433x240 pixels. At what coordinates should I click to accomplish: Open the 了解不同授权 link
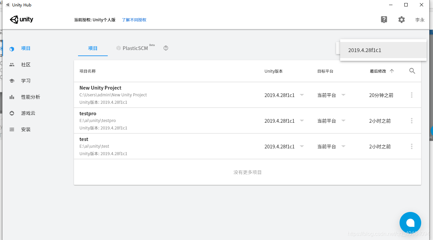134,20
